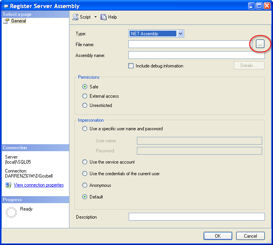273x245 pixels.
Task: Expand the Script dropdown arrow
Action: pos(95,17)
